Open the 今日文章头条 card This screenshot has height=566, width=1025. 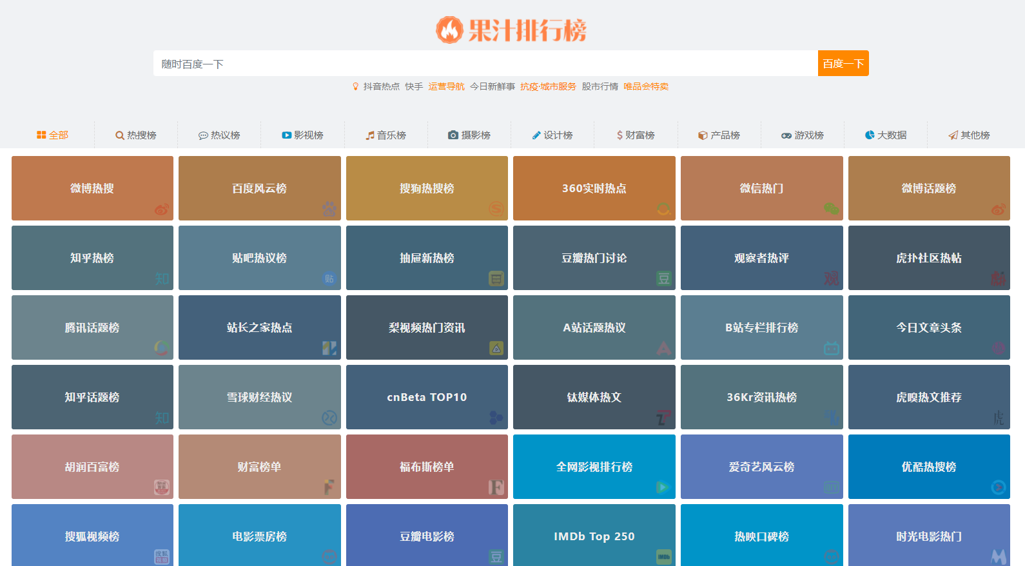click(929, 327)
